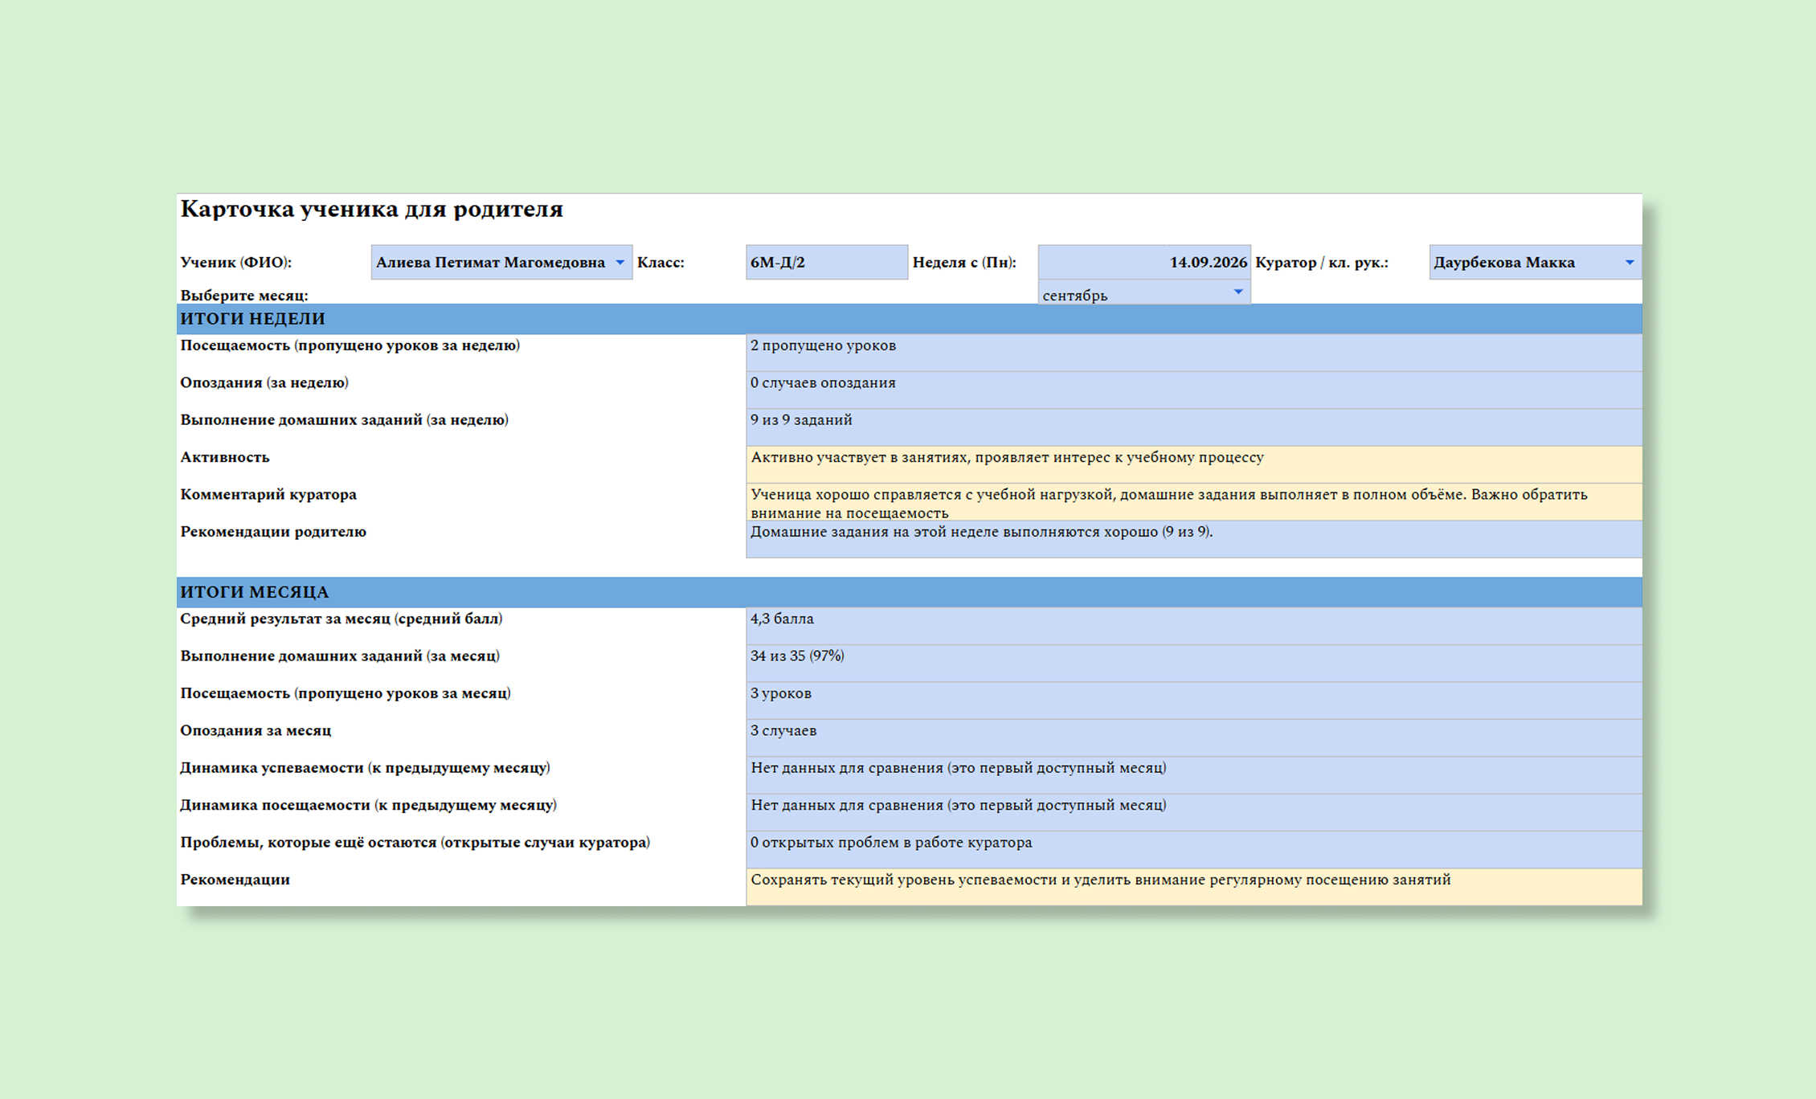
Task: Click the 0 открытых проблем cell
Action: 1194,850
